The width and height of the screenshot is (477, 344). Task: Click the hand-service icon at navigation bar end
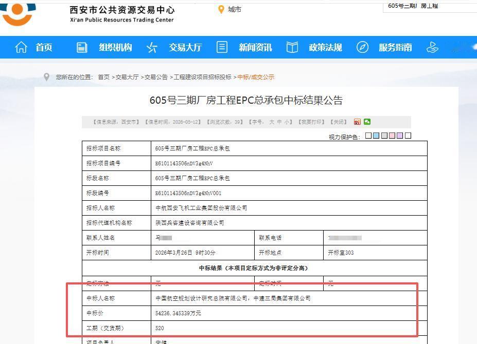432,47
